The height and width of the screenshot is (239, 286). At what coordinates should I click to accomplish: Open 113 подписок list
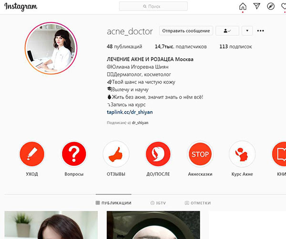pos(235,46)
